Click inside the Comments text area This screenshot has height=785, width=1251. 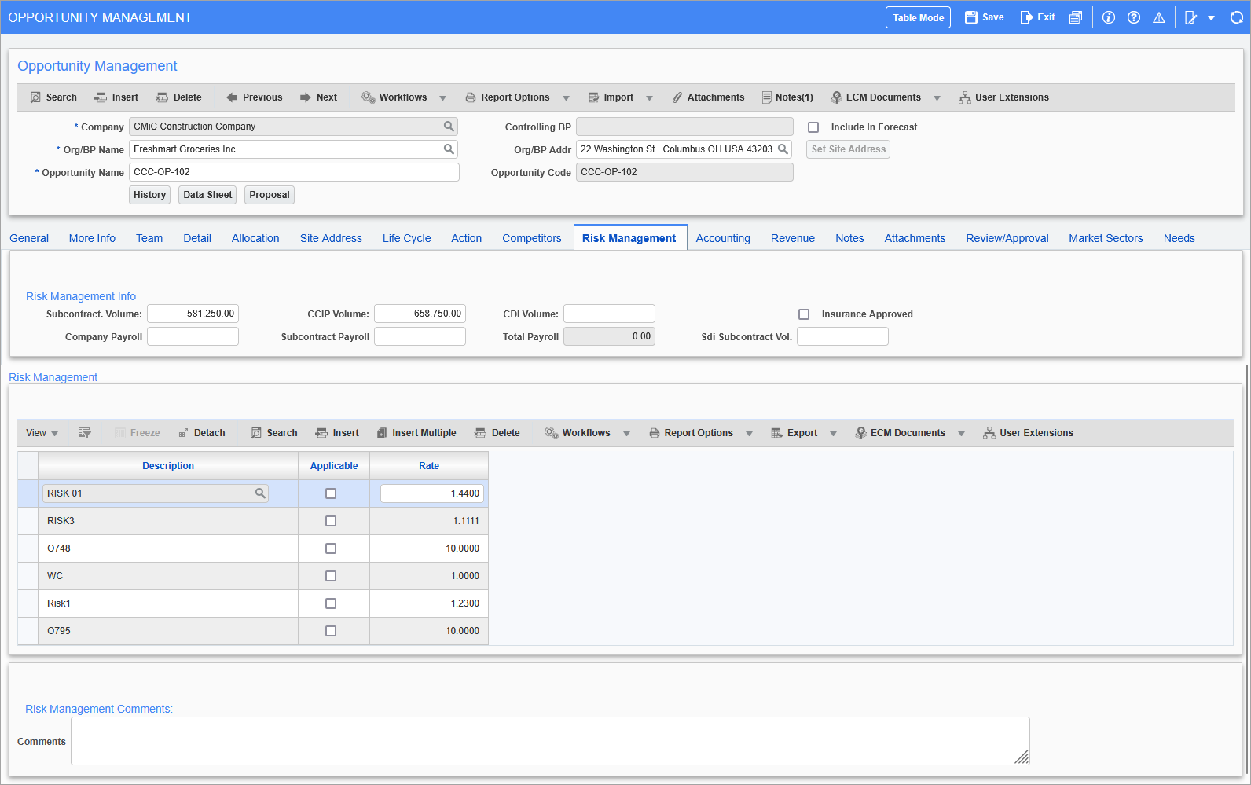click(549, 740)
